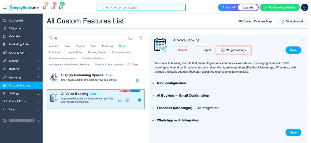Go to Dashboard in the sidebar
This screenshot has height=143, width=311.
[x=16, y=21]
